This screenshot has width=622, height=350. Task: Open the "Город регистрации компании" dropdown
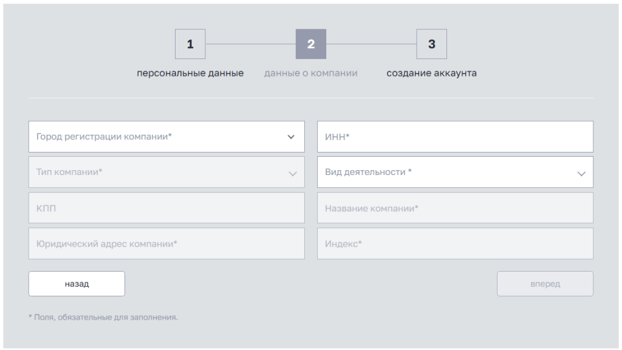click(x=158, y=137)
